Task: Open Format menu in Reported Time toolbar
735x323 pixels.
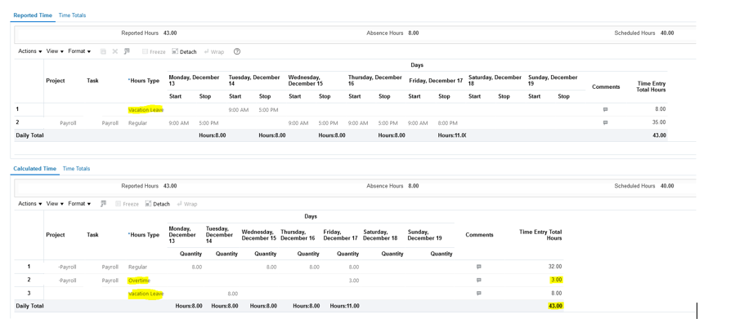Action: pyautogui.click(x=79, y=51)
